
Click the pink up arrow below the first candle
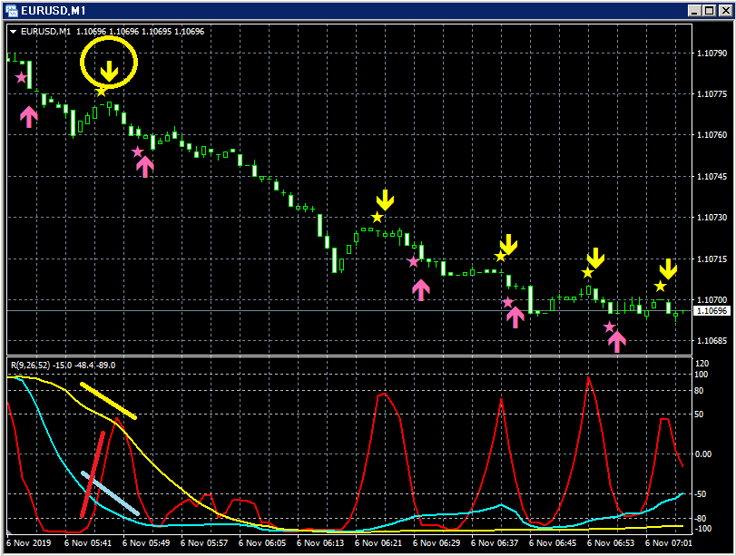(29, 116)
